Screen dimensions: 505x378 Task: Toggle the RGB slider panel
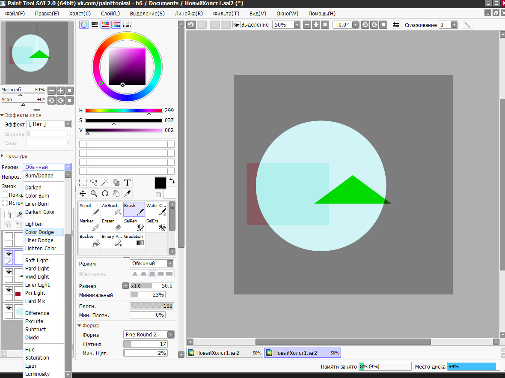point(95,25)
